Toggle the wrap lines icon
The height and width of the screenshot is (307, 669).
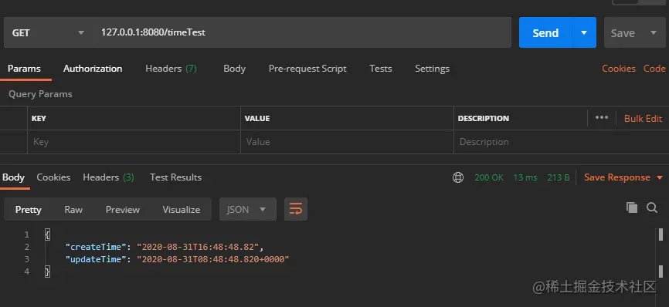coord(296,209)
